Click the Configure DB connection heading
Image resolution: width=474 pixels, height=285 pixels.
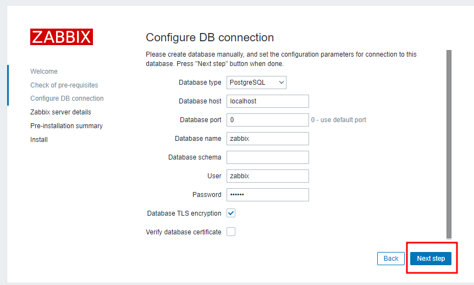pyautogui.click(x=210, y=37)
